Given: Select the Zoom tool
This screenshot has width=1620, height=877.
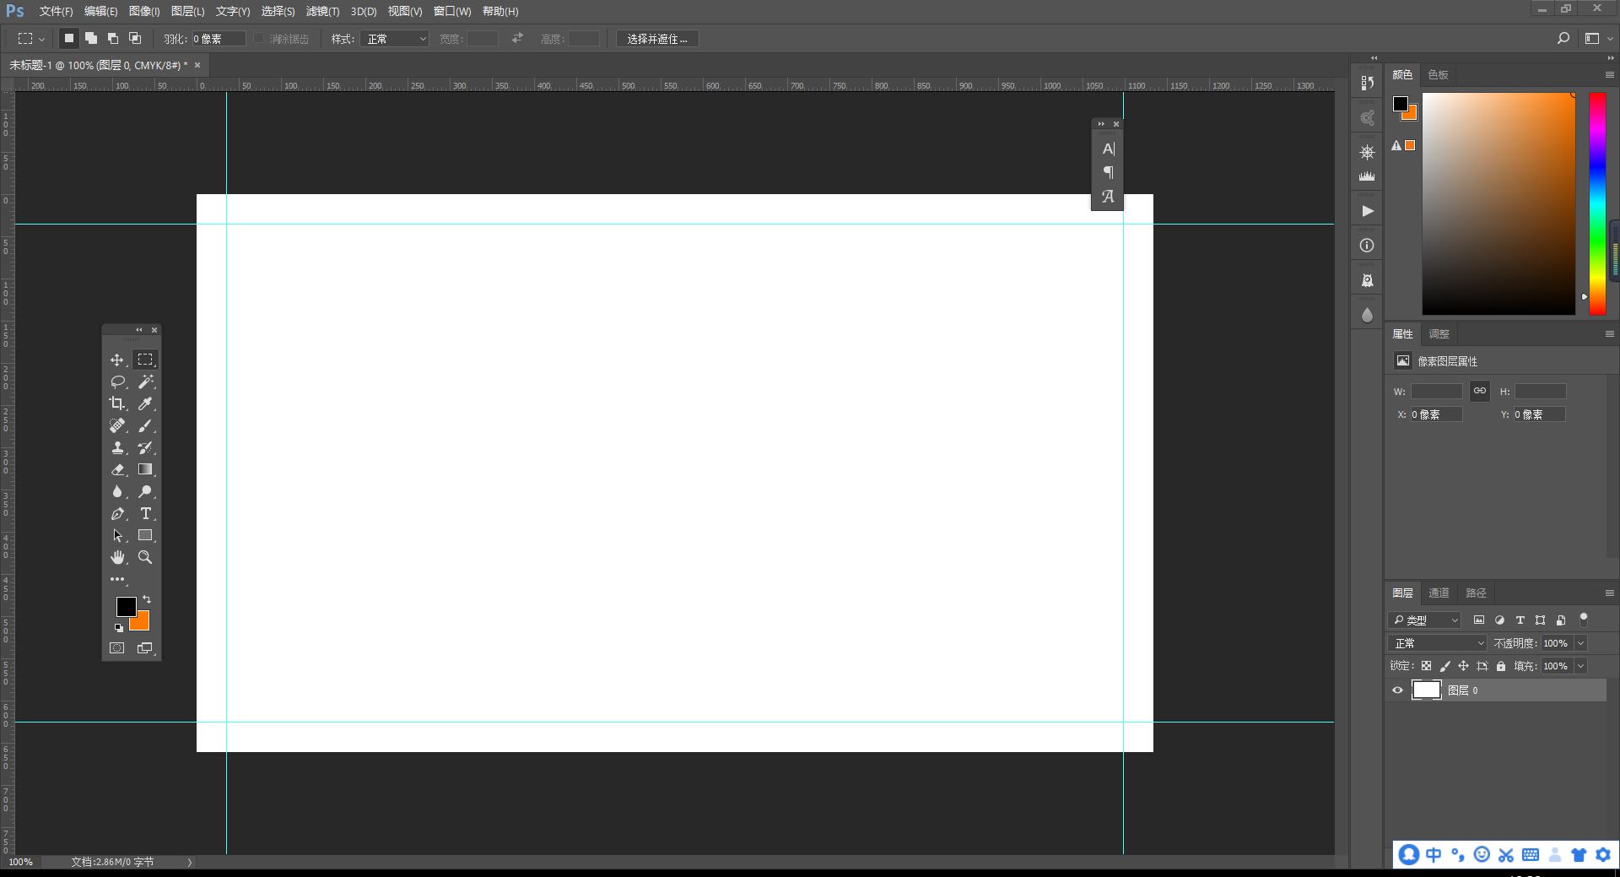Looking at the screenshot, I should 145,557.
